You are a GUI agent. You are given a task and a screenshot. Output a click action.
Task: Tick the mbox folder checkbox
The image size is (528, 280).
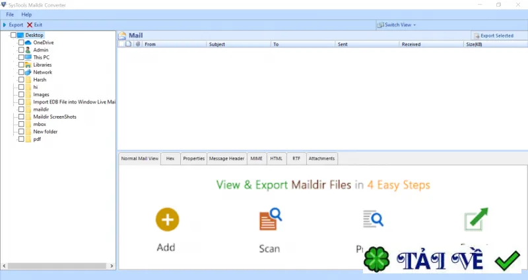click(21, 124)
